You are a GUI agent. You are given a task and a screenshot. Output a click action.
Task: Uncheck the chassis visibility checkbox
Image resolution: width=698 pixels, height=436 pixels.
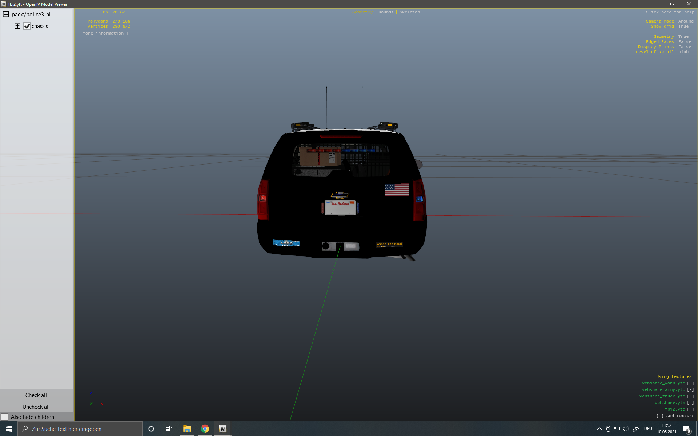point(27,26)
